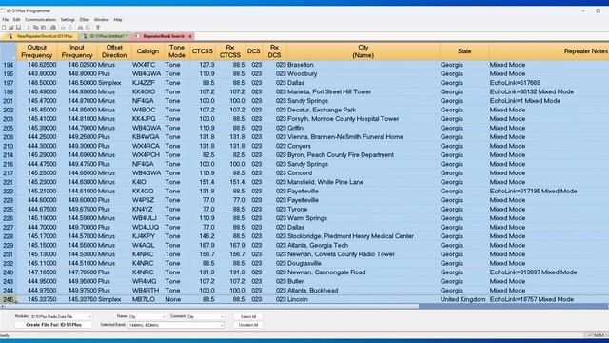Click the Find binoculars toolbar icon
Viewport: 609px width, 343px height.
tap(80, 28)
